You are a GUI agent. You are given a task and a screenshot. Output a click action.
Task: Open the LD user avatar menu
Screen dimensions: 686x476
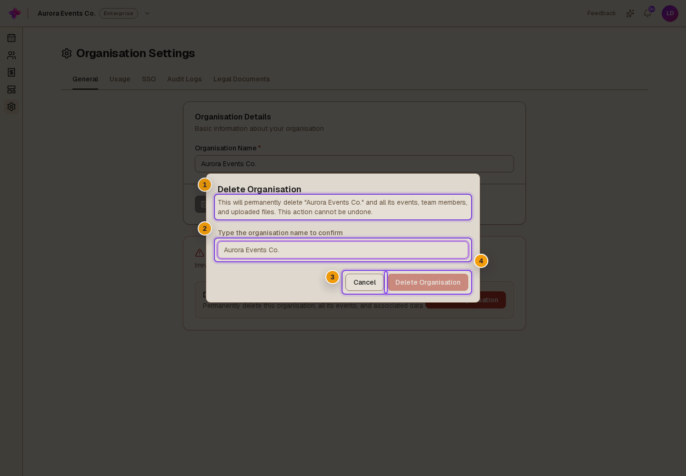[x=670, y=13]
